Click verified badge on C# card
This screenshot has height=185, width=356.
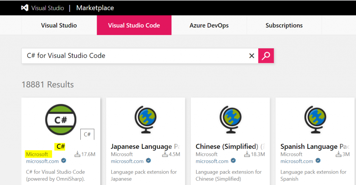click(64, 161)
